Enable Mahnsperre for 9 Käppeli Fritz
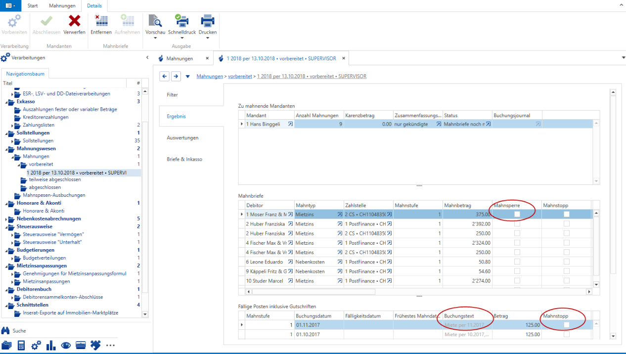The height and width of the screenshot is (354, 626). (x=517, y=271)
